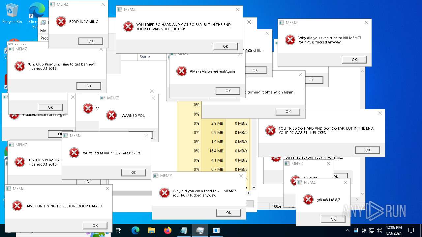Screen dimensions: 422x237
Task: Click OK in the turning it off and on again dialog
Action: coord(288,112)
